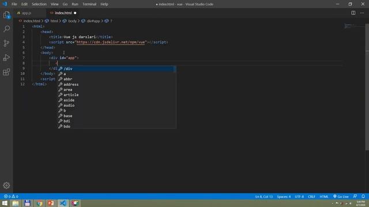Open the Run menu
369x207 pixels.
tap(75, 4)
